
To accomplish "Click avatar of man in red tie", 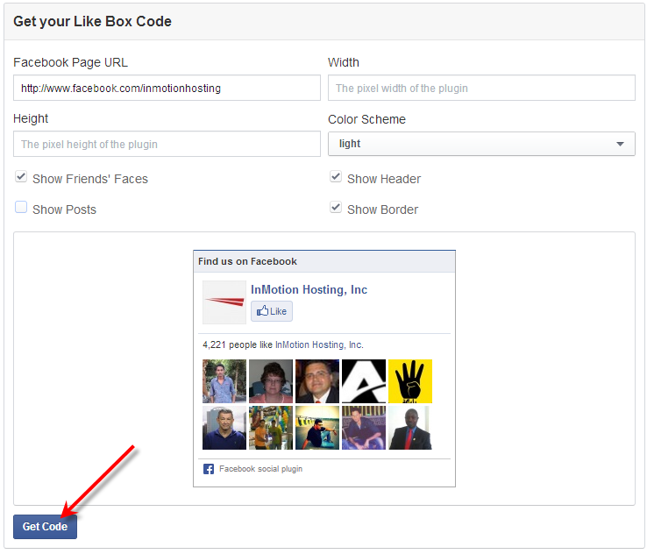I will [410, 428].
